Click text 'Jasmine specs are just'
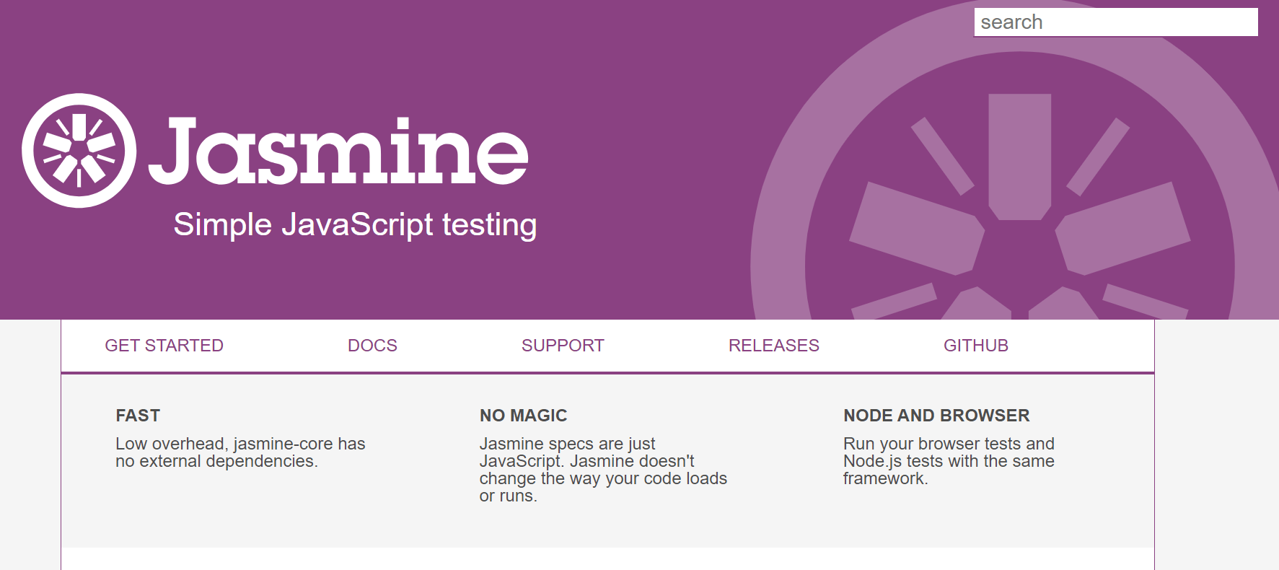The height and width of the screenshot is (570, 1279). [568, 444]
